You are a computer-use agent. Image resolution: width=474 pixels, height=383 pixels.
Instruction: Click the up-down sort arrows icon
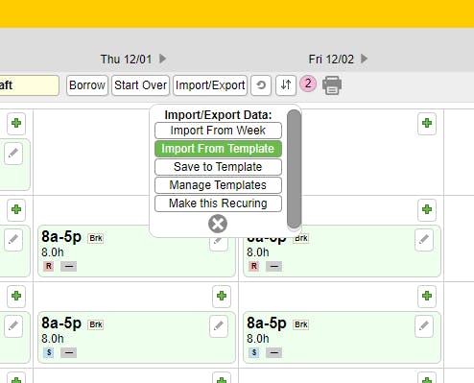tap(286, 85)
